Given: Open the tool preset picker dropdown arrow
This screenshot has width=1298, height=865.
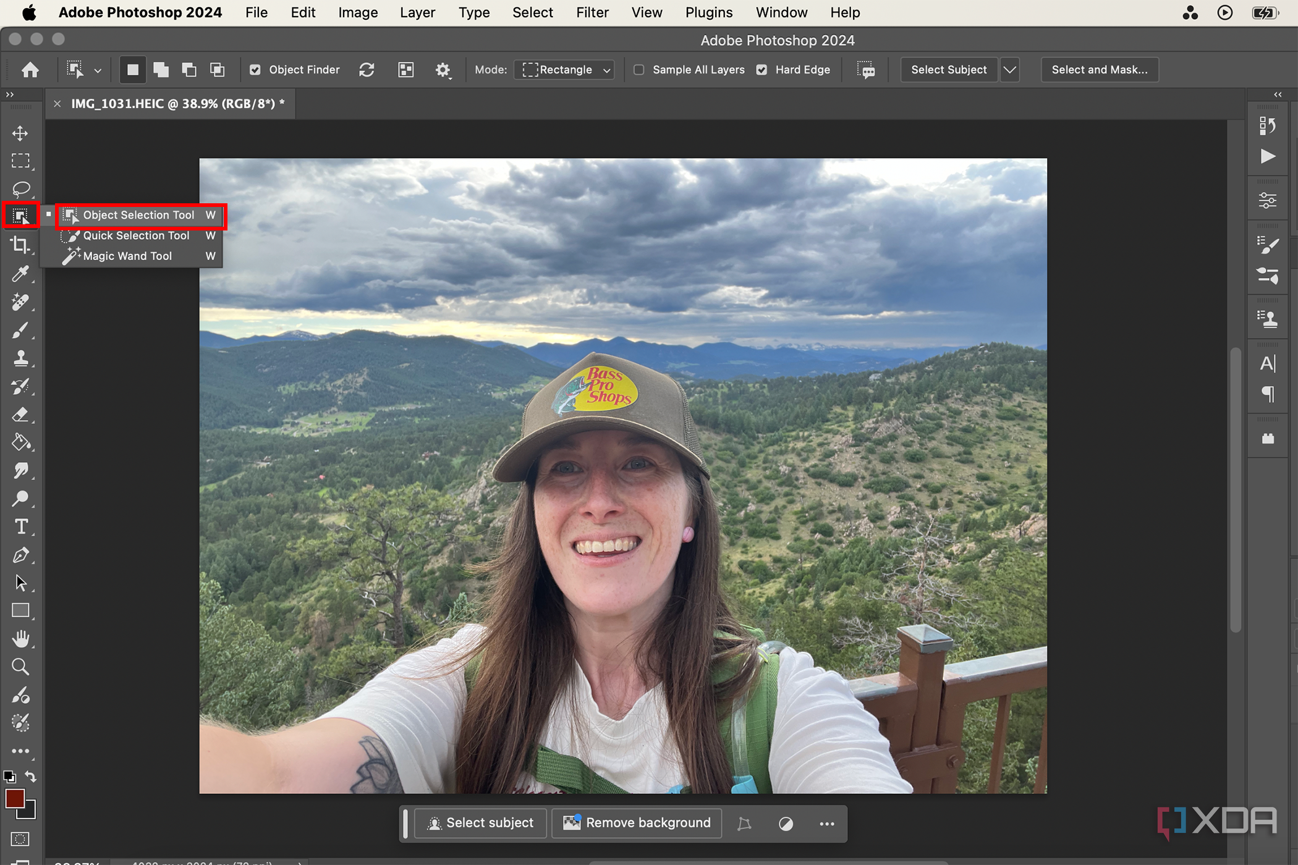Looking at the screenshot, I should point(98,70).
